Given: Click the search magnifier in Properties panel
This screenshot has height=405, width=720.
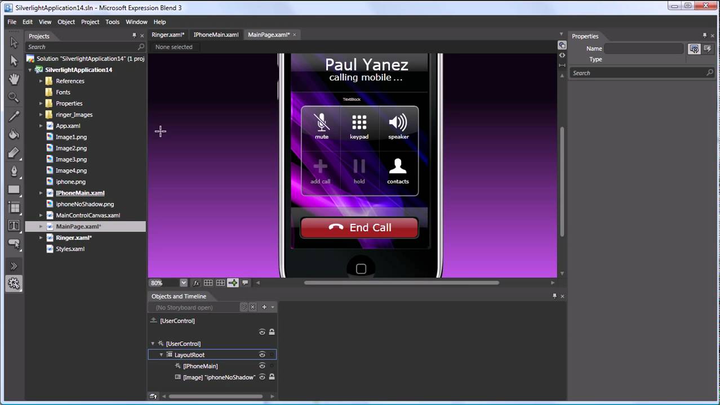Looking at the screenshot, I should [710, 73].
